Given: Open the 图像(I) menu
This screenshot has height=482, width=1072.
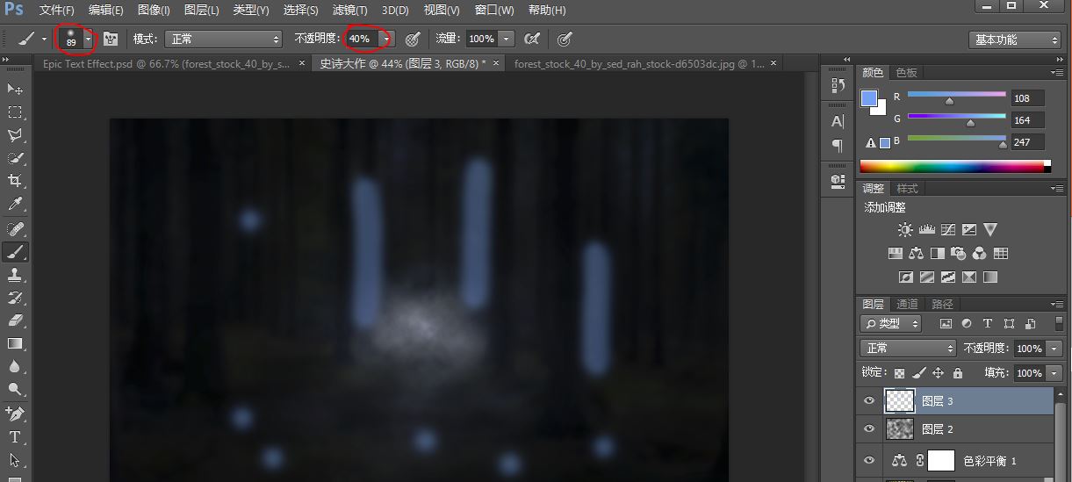Looking at the screenshot, I should (x=154, y=11).
